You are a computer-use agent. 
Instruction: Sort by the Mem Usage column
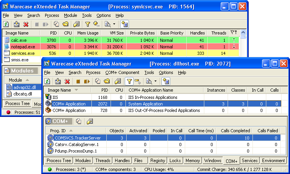(x=88, y=33)
